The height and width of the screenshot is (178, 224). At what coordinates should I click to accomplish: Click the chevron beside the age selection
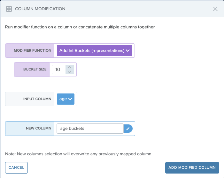(x=70, y=99)
